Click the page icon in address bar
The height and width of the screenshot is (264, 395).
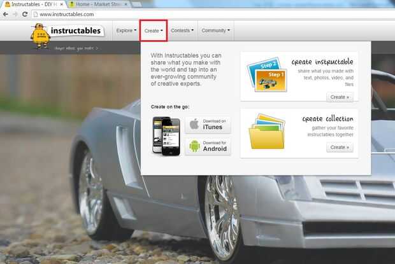click(x=36, y=15)
